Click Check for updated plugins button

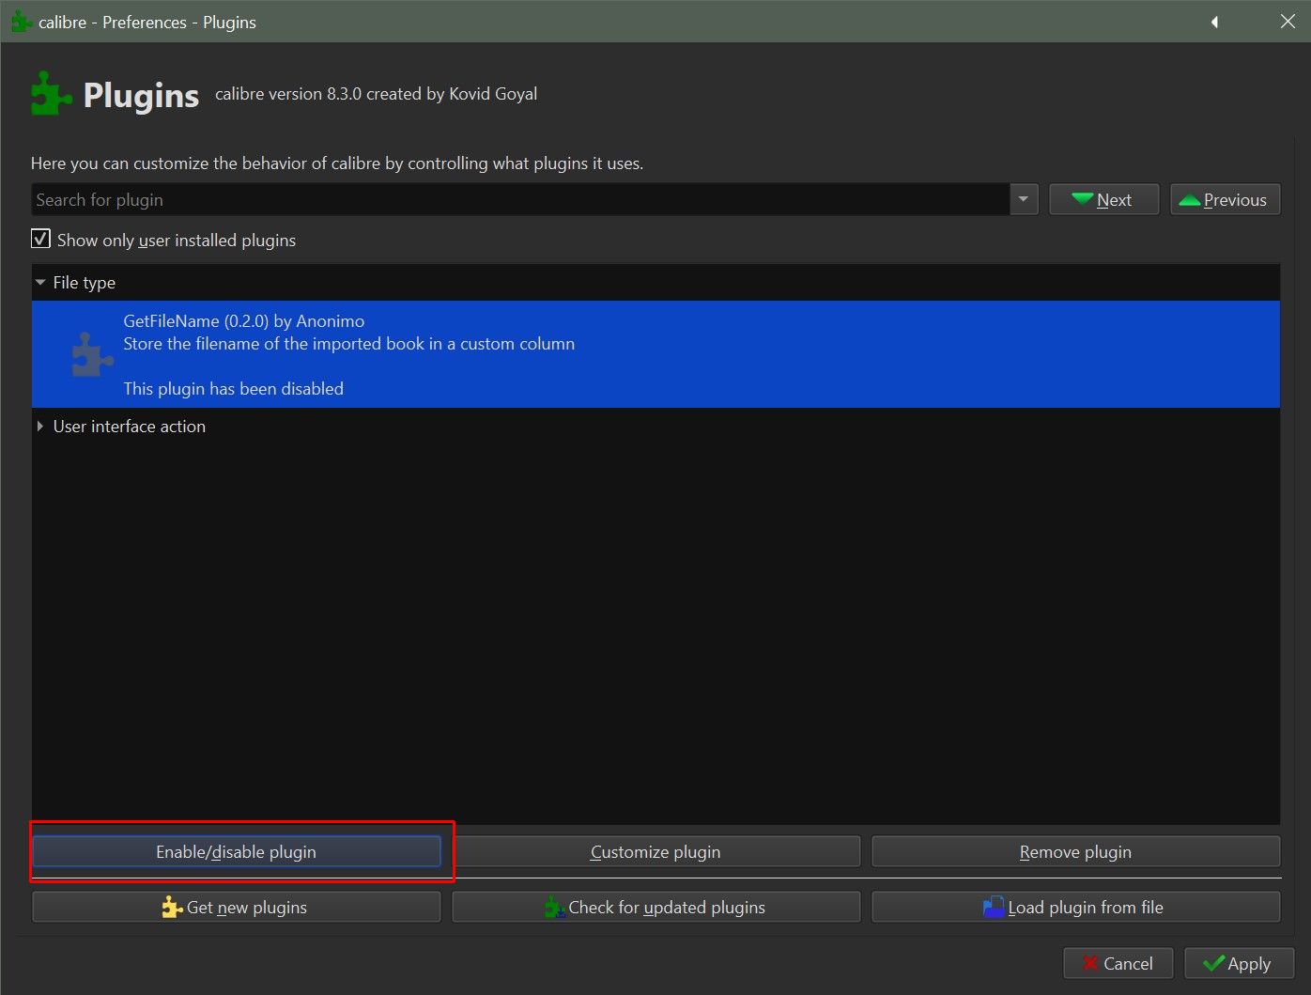(655, 907)
